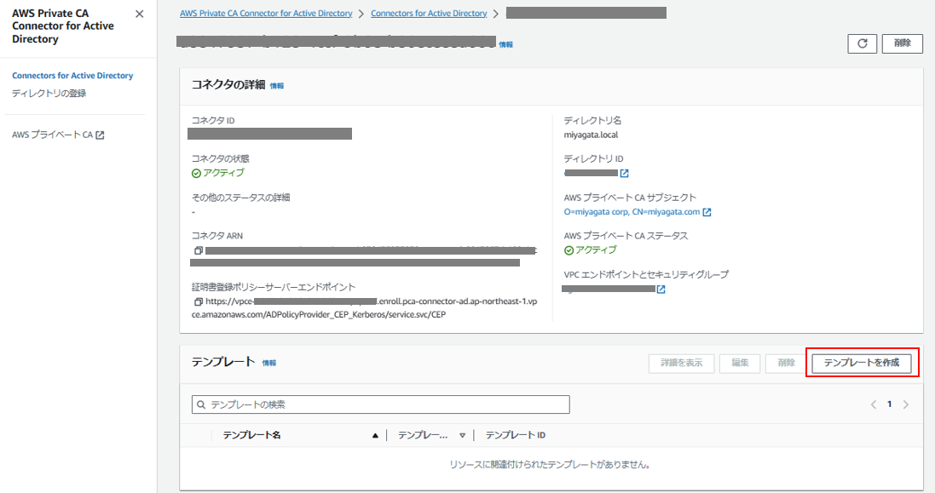The height and width of the screenshot is (493, 935).
Task: Open AWS Private CA Connector for Active Directory breadcrumb
Action: point(266,13)
